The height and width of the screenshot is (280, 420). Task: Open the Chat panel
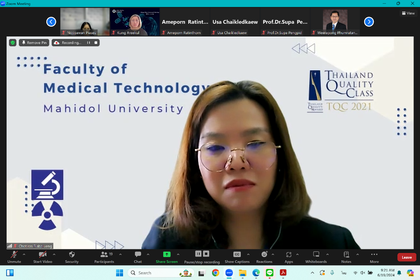pos(138,257)
